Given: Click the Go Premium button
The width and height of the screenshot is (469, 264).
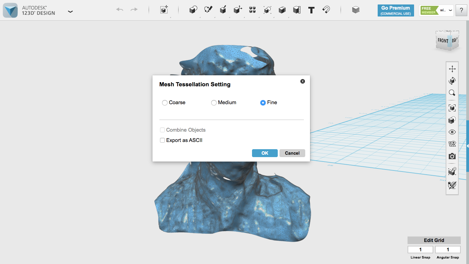Looking at the screenshot, I should pos(396,10).
